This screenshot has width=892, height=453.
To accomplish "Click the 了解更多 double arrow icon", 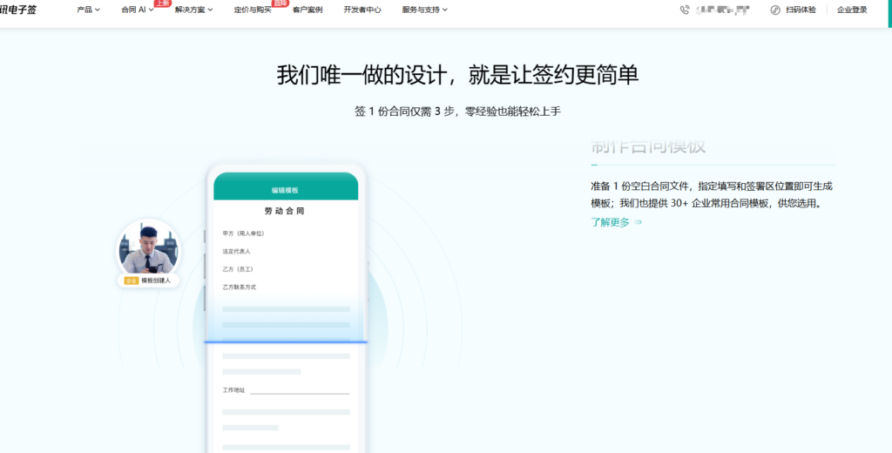I will tap(638, 222).
